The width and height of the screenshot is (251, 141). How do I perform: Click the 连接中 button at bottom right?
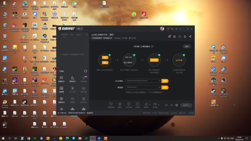(186, 105)
